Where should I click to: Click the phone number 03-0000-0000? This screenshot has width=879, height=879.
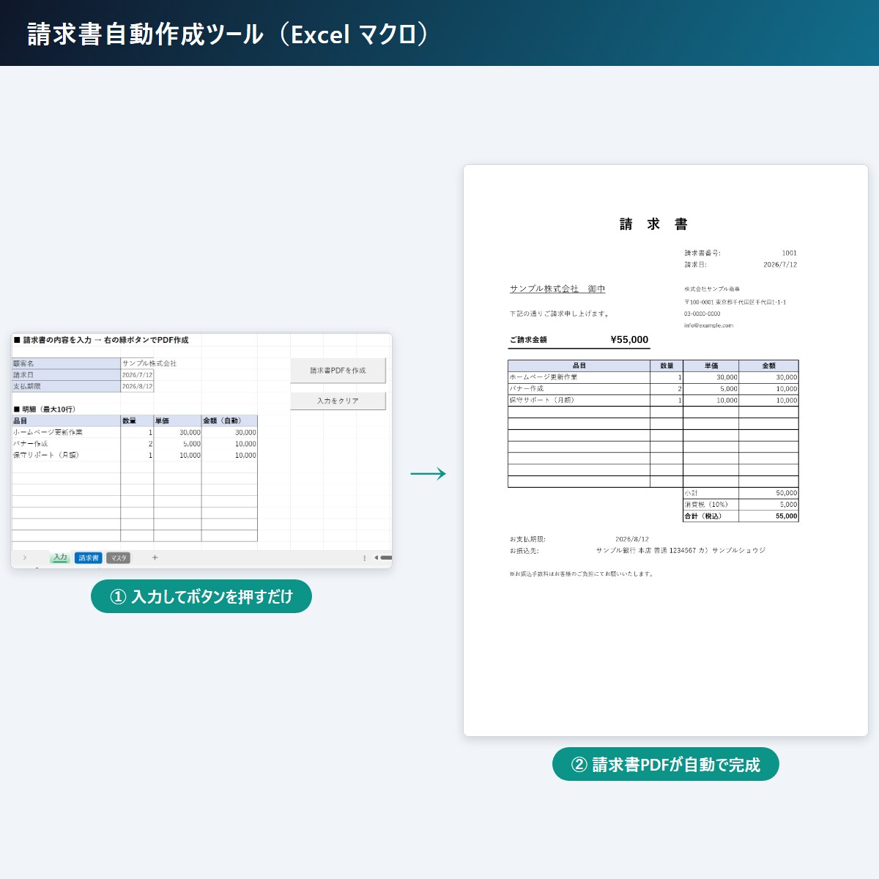click(x=702, y=314)
